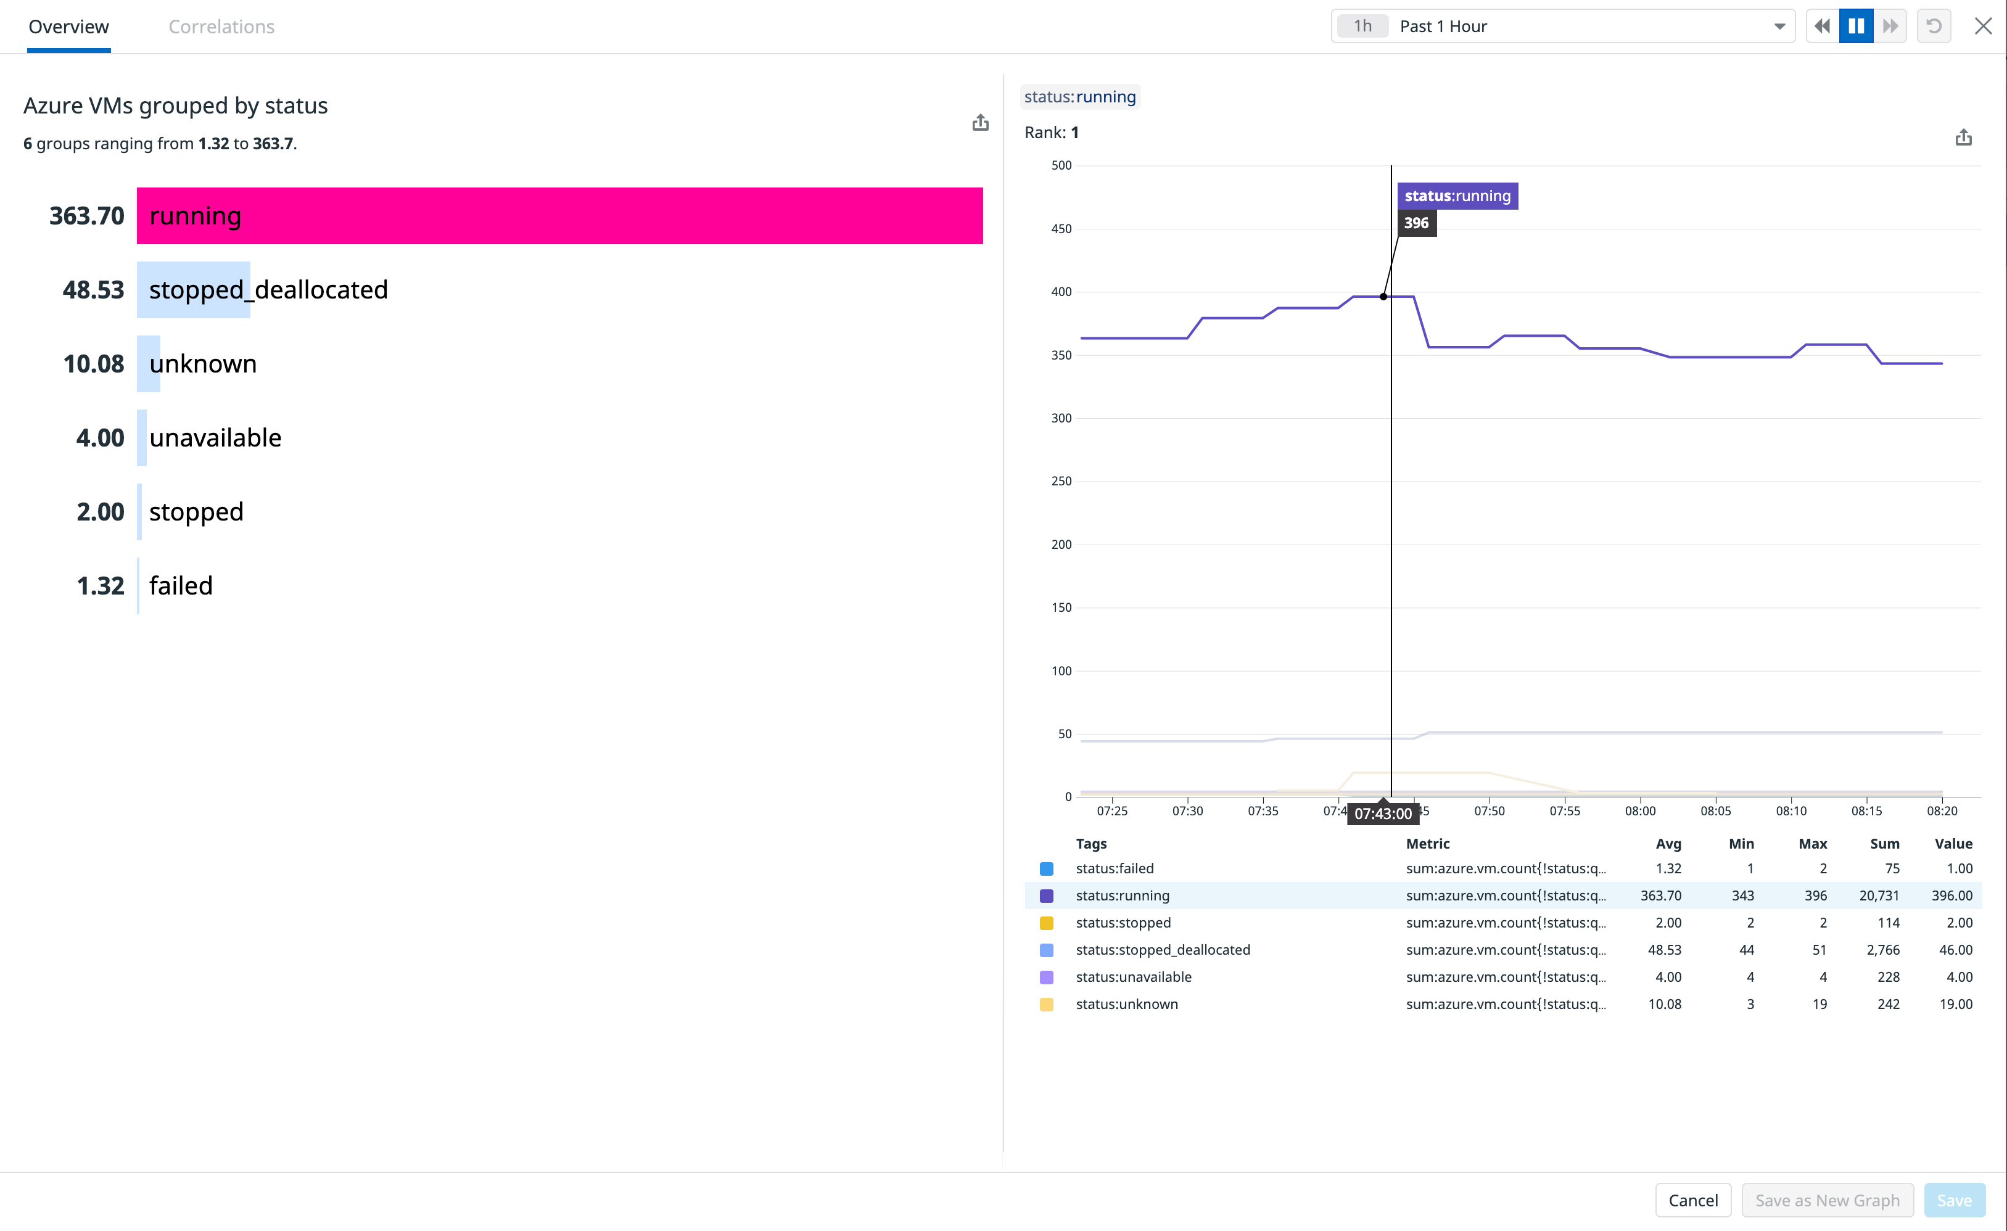Select the Overview tab
This screenshot has width=2007, height=1231.
tap(68, 26)
